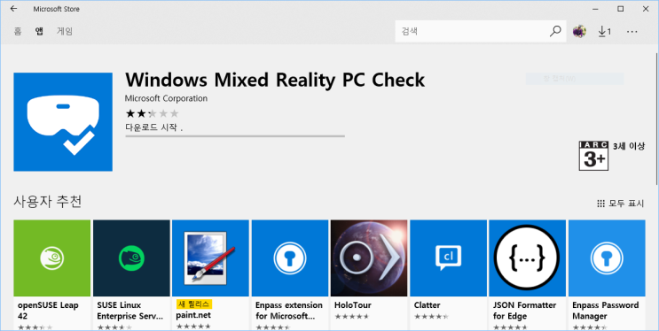Open the user account avatar
Image resolution: width=659 pixels, height=331 pixels.
tap(579, 31)
